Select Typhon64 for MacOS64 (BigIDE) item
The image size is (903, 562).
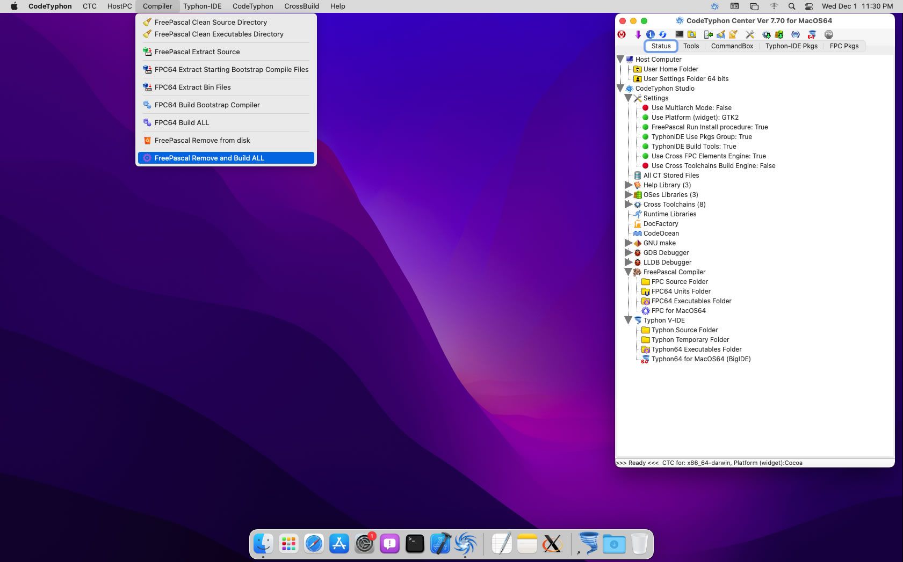point(696,359)
